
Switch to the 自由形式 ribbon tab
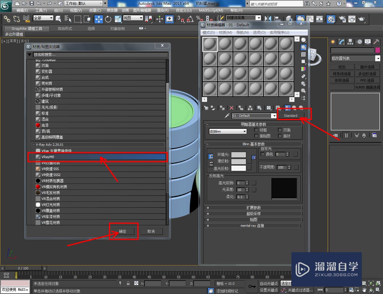pos(65,28)
